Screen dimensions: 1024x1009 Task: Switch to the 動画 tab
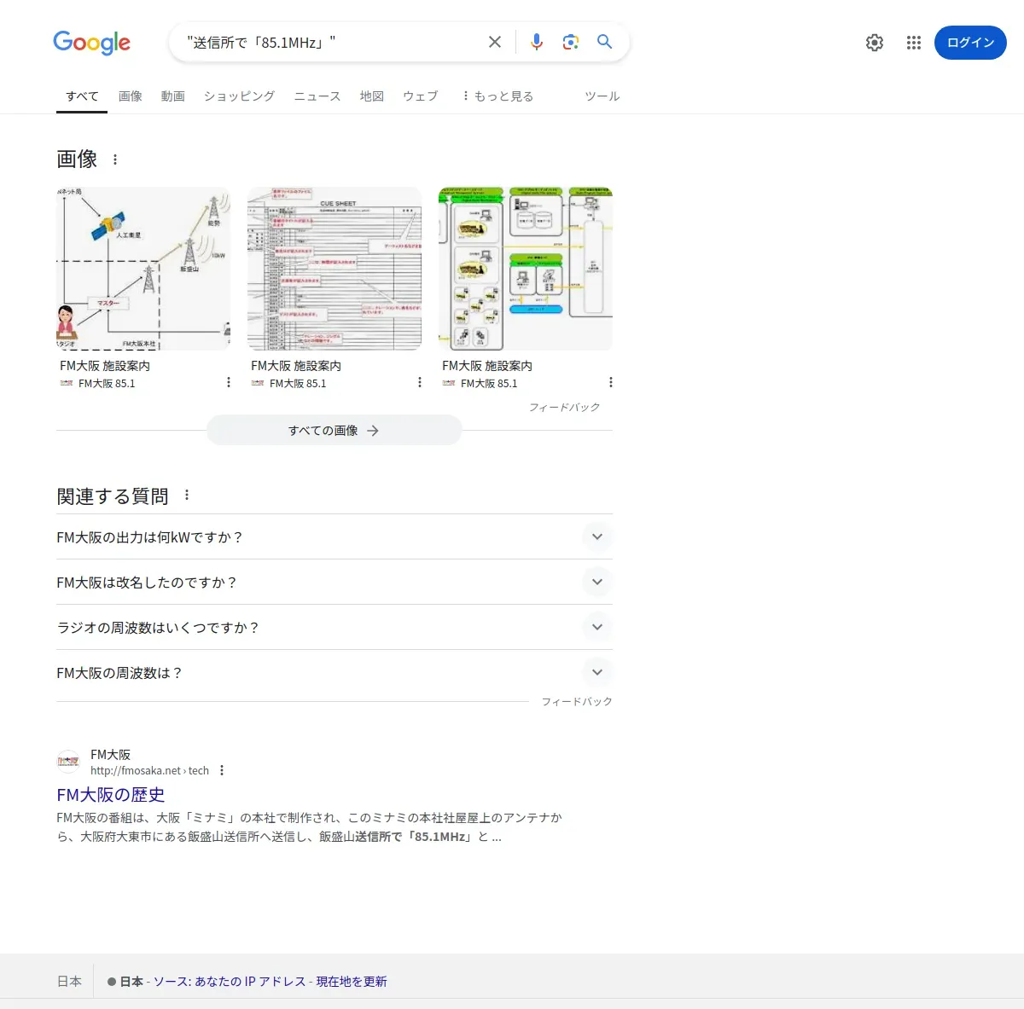click(x=173, y=96)
